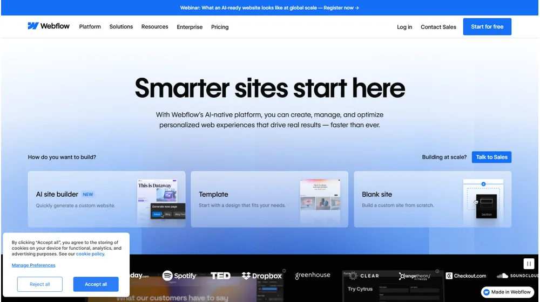Click the Dropbox logo in the carousel

(262, 276)
